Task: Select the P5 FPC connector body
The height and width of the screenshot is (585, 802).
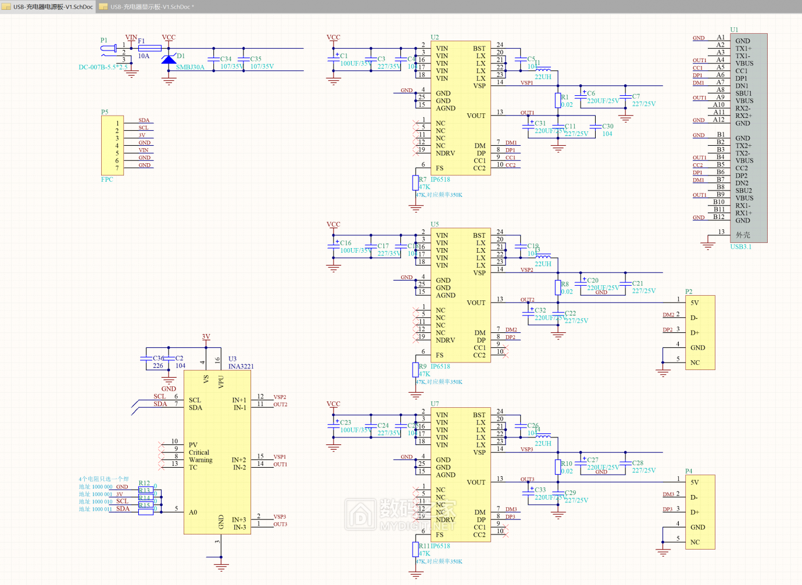Action: tap(112, 145)
